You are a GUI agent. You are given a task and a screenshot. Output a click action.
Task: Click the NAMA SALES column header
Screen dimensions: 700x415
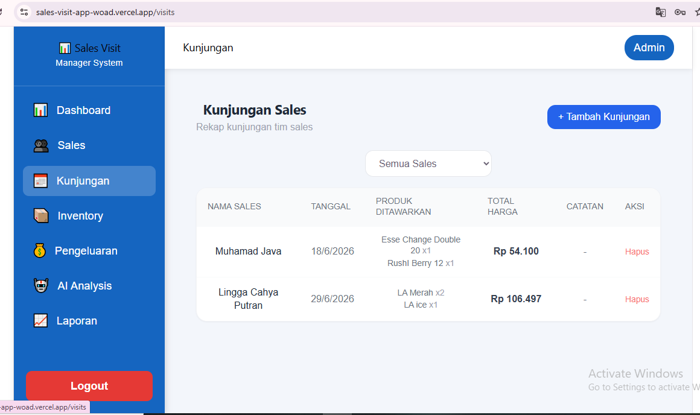[x=234, y=207]
